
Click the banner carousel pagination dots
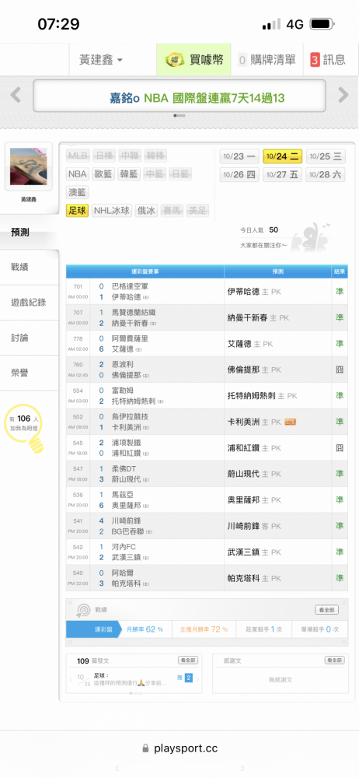pyautogui.click(x=179, y=116)
